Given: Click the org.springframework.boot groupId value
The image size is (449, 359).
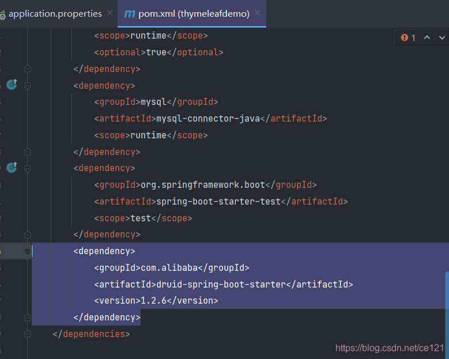Looking at the screenshot, I should tap(203, 185).
